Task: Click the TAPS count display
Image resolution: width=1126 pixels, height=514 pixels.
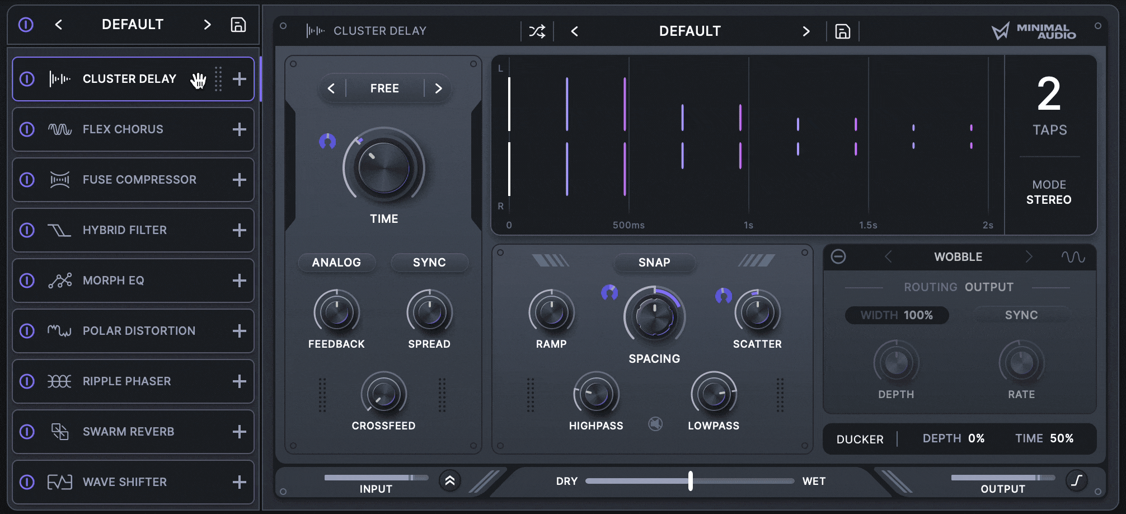Action: pos(1049,106)
